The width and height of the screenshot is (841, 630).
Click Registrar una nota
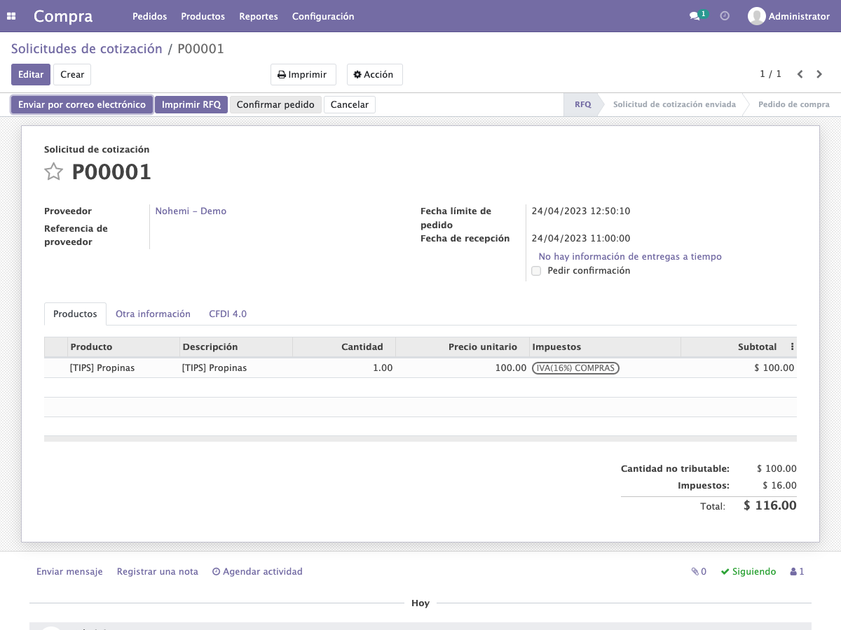coord(158,572)
